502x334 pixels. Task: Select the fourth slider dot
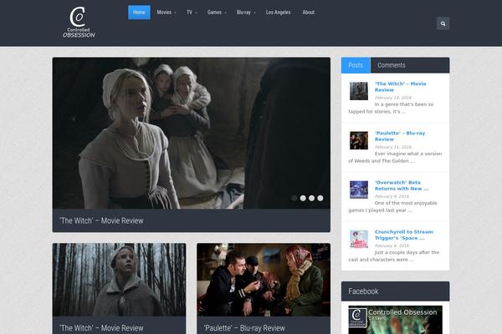pyautogui.click(x=320, y=198)
